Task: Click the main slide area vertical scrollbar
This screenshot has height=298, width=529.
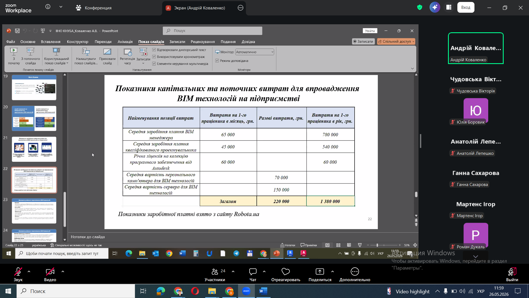Action: click(x=416, y=194)
